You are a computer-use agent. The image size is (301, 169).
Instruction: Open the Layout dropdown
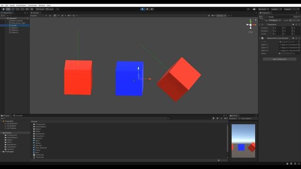[291, 9]
